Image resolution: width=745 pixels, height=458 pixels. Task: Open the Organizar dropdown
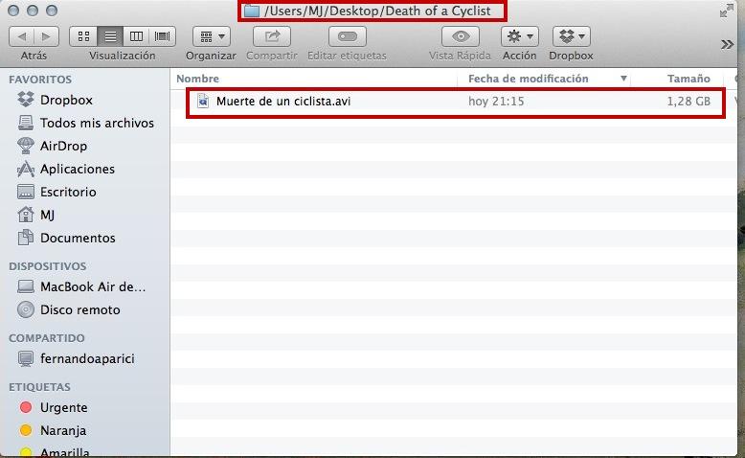[211, 36]
